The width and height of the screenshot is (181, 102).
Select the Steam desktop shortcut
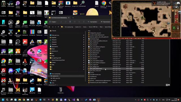(32, 81)
